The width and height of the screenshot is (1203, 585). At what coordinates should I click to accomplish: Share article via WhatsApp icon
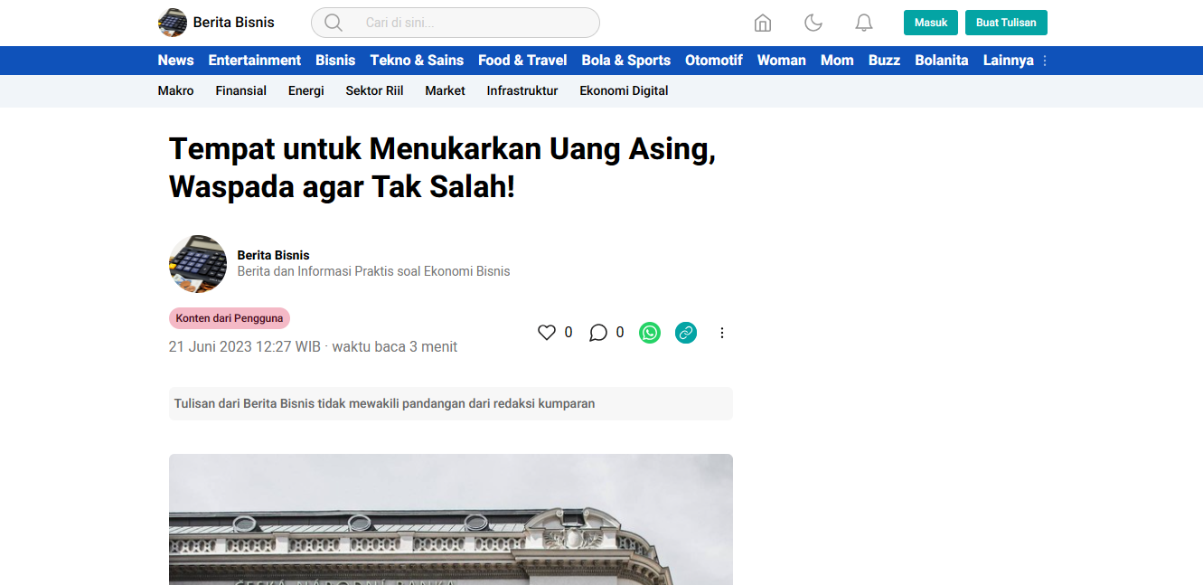(x=650, y=333)
